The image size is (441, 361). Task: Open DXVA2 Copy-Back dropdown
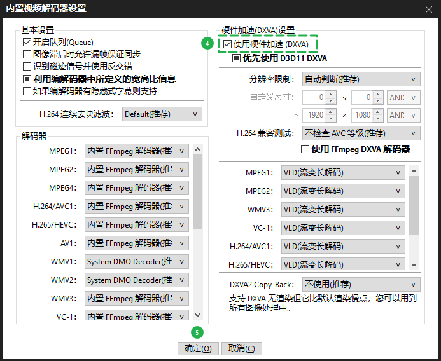[360, 284]
